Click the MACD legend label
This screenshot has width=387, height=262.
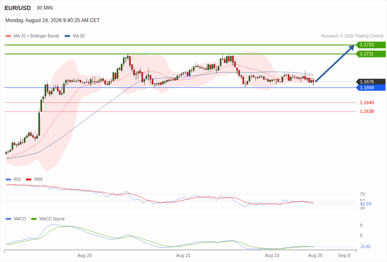point(20,219)
